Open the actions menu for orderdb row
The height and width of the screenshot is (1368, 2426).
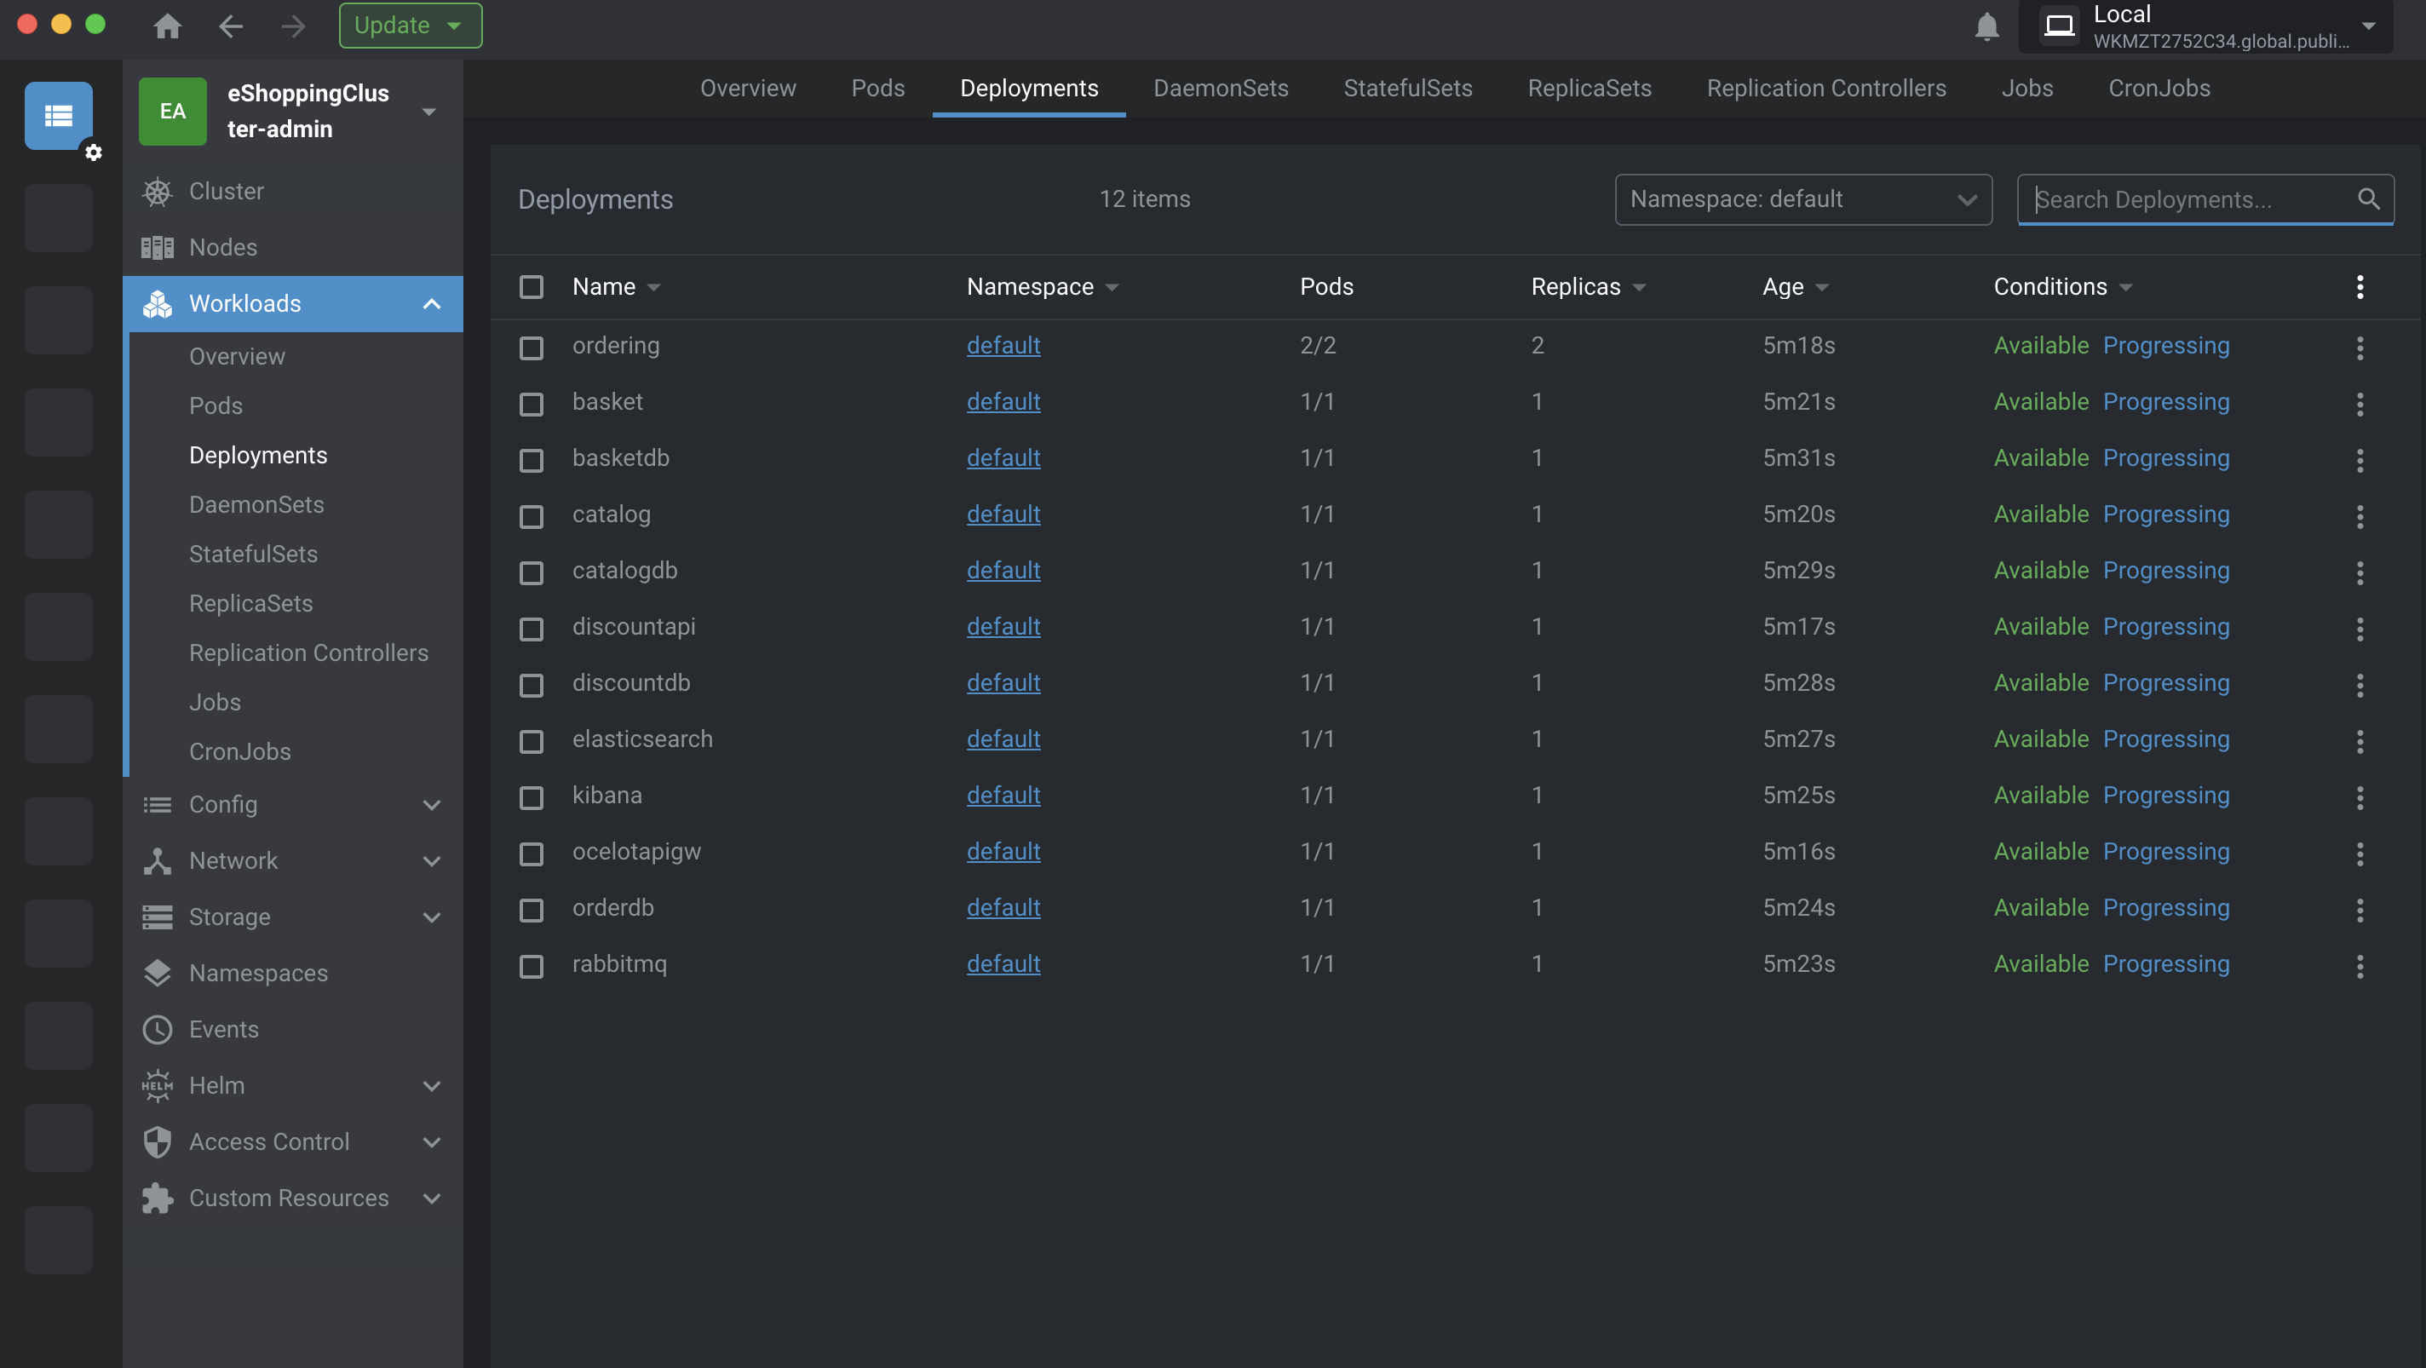(x=2360, y=910)
